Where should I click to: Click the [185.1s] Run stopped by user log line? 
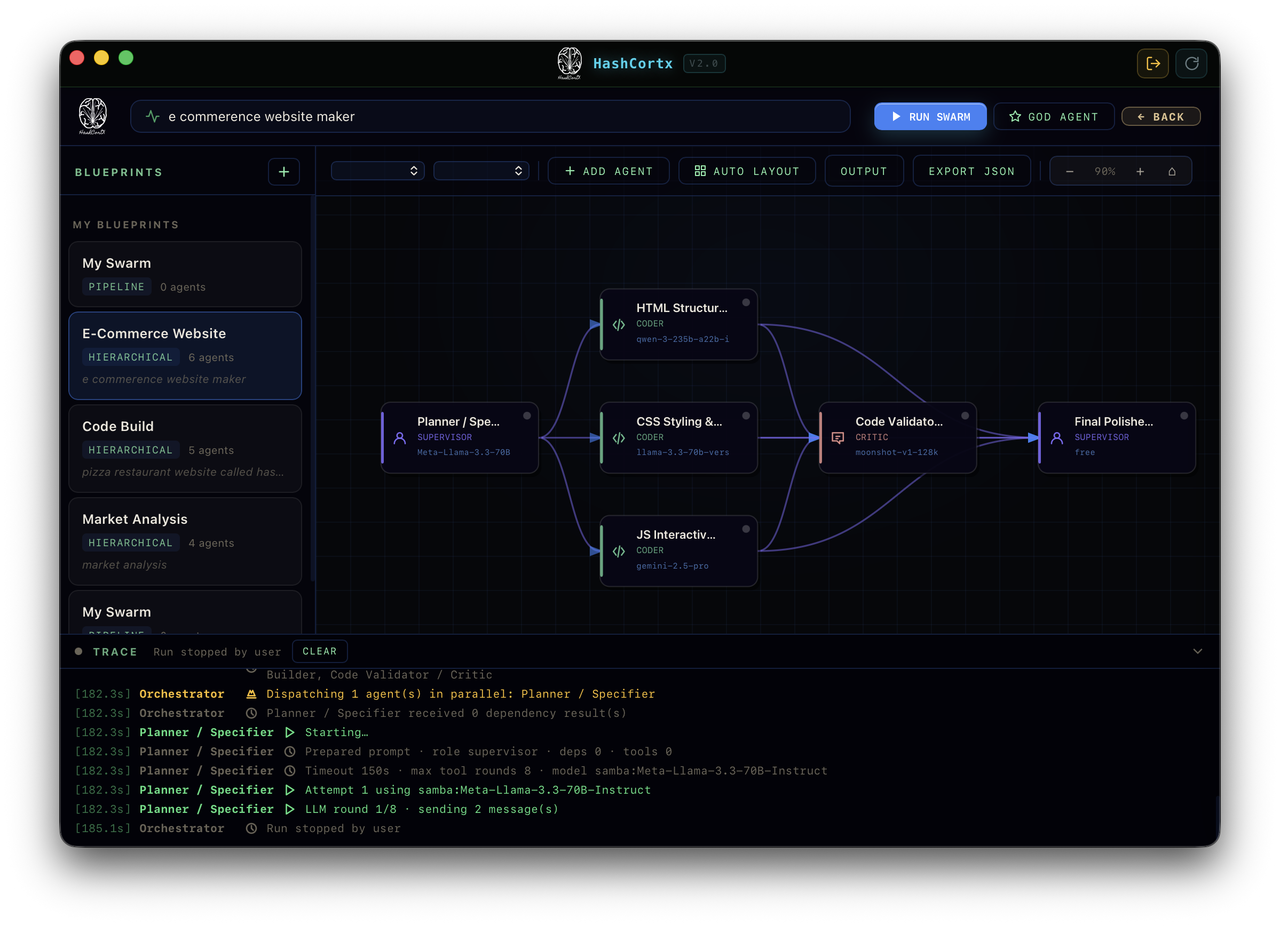pyautogui.click(x=238, y=828)
